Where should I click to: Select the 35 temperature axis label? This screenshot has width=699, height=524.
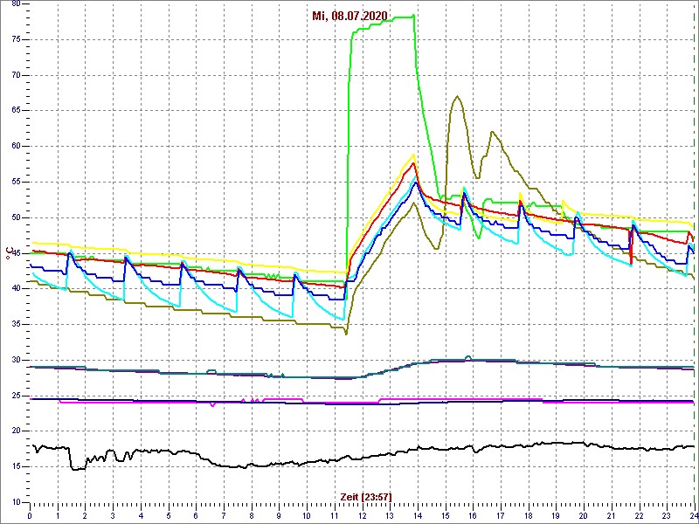pyautogui.click(x=16, y=324)
